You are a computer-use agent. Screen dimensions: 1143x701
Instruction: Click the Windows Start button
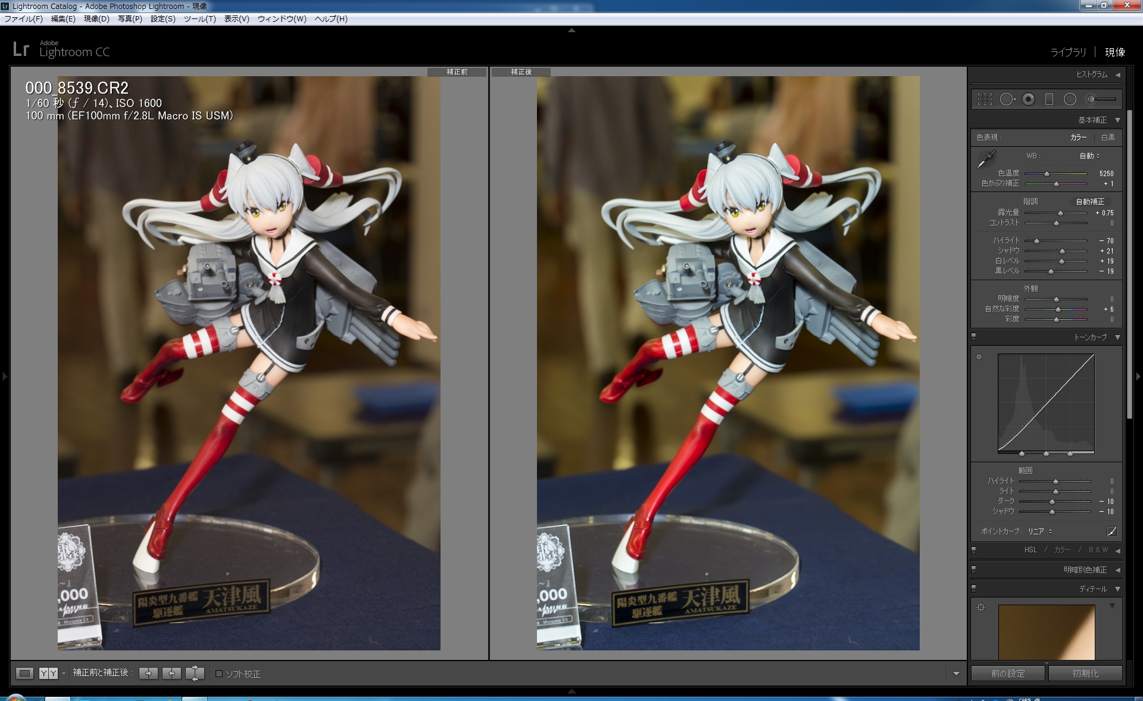coord(16,697)
